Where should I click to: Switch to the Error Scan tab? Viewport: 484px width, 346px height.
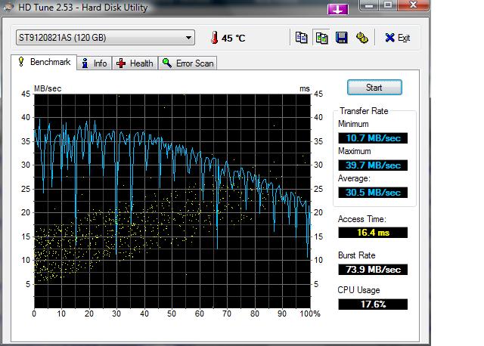coord(188,63)
